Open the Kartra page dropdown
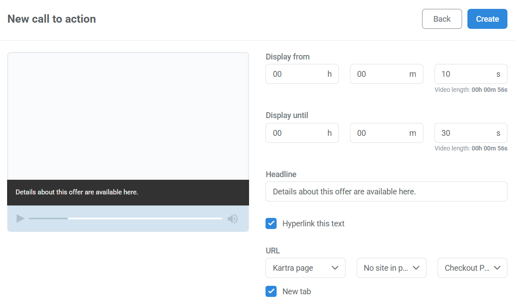The image size is (515, 304). 306,268
